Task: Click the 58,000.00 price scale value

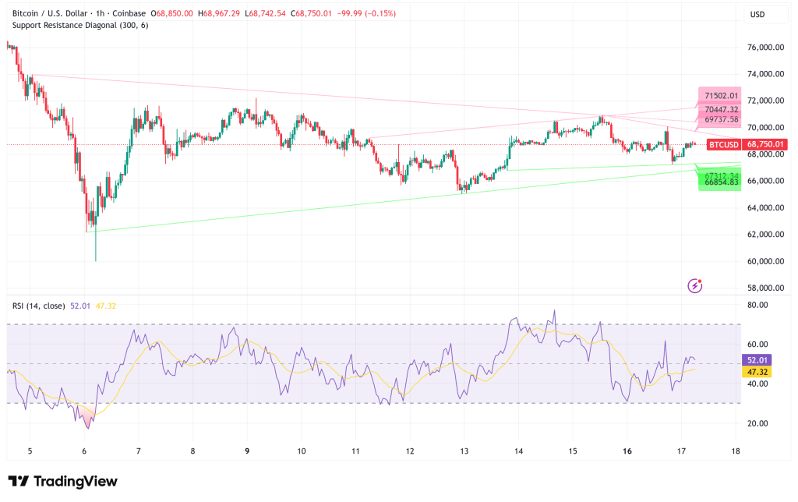Action: click(766, 286)
